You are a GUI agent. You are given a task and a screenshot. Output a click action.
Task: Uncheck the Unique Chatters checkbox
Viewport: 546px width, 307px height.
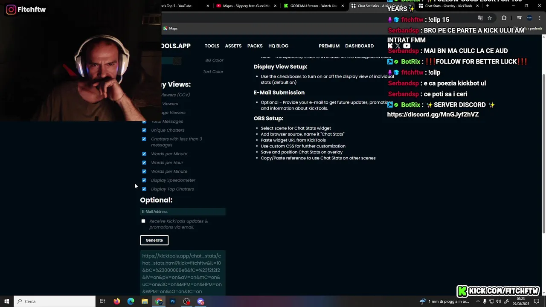click(144, 130)
